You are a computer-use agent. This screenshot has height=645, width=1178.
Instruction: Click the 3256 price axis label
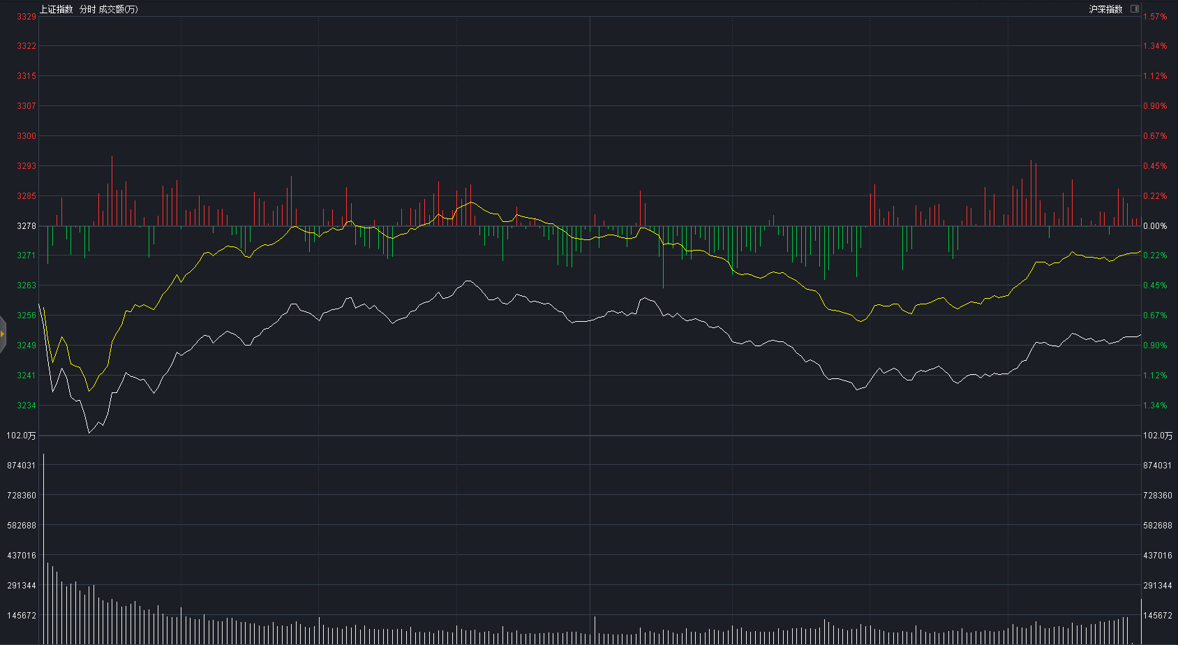coord(27,316)
